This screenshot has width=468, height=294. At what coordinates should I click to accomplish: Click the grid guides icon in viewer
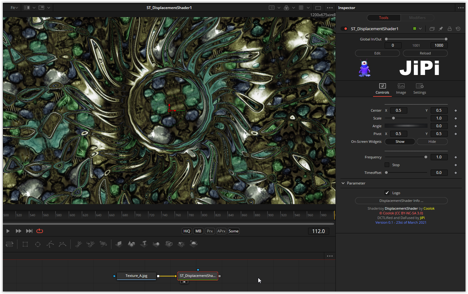301,8
